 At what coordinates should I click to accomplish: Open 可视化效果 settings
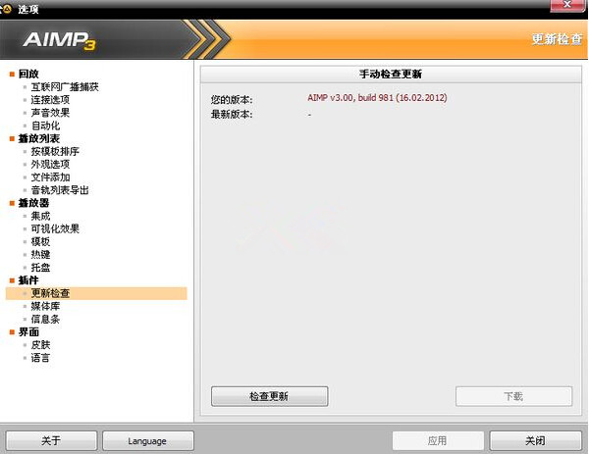pos(55,228)
